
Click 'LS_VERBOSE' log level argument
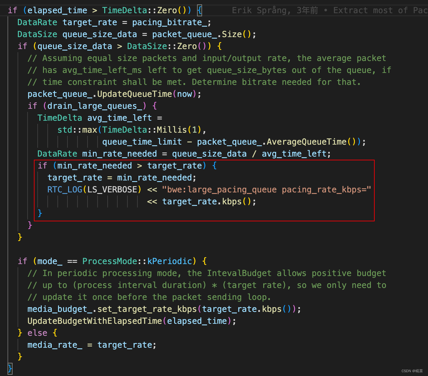pyautogui.click(x=112, y=190)
